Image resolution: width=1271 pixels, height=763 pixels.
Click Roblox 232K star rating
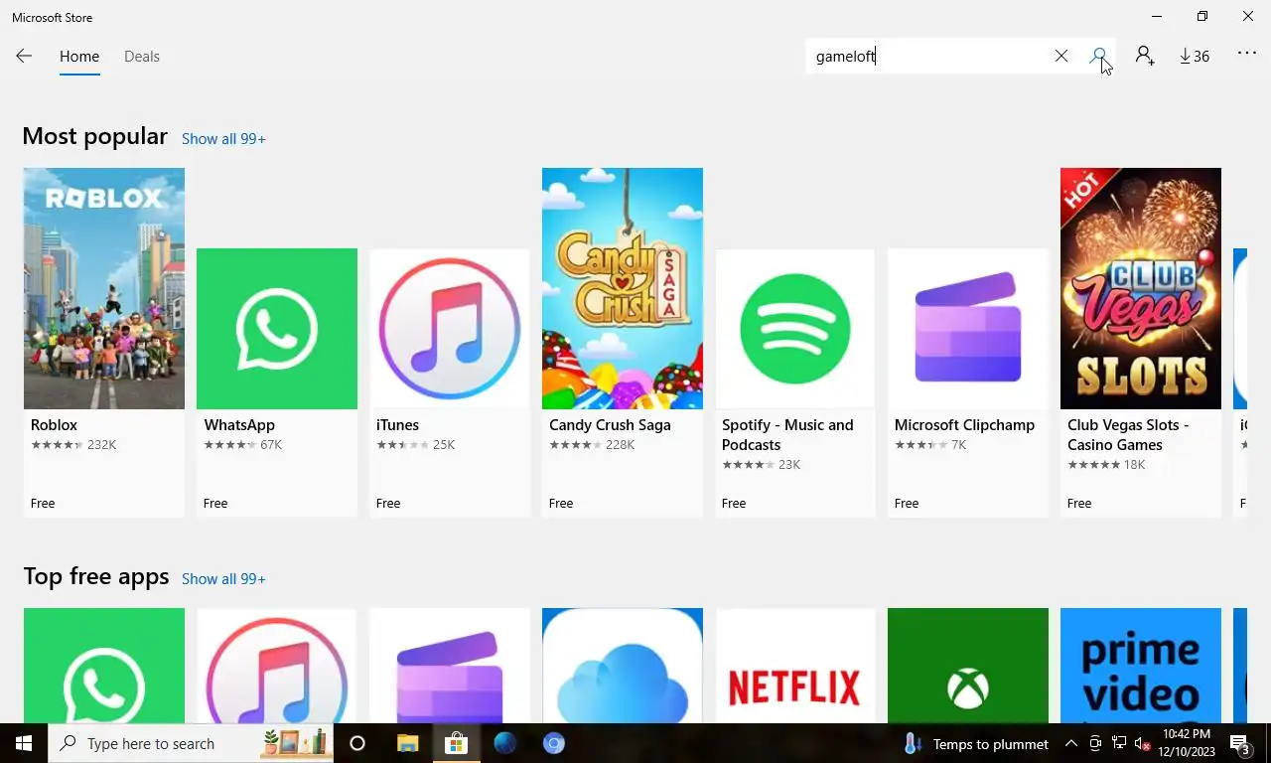point(73,445)
